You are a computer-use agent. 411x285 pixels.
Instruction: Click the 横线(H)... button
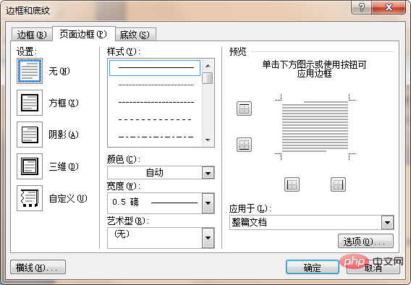click(x=38, y=267)
